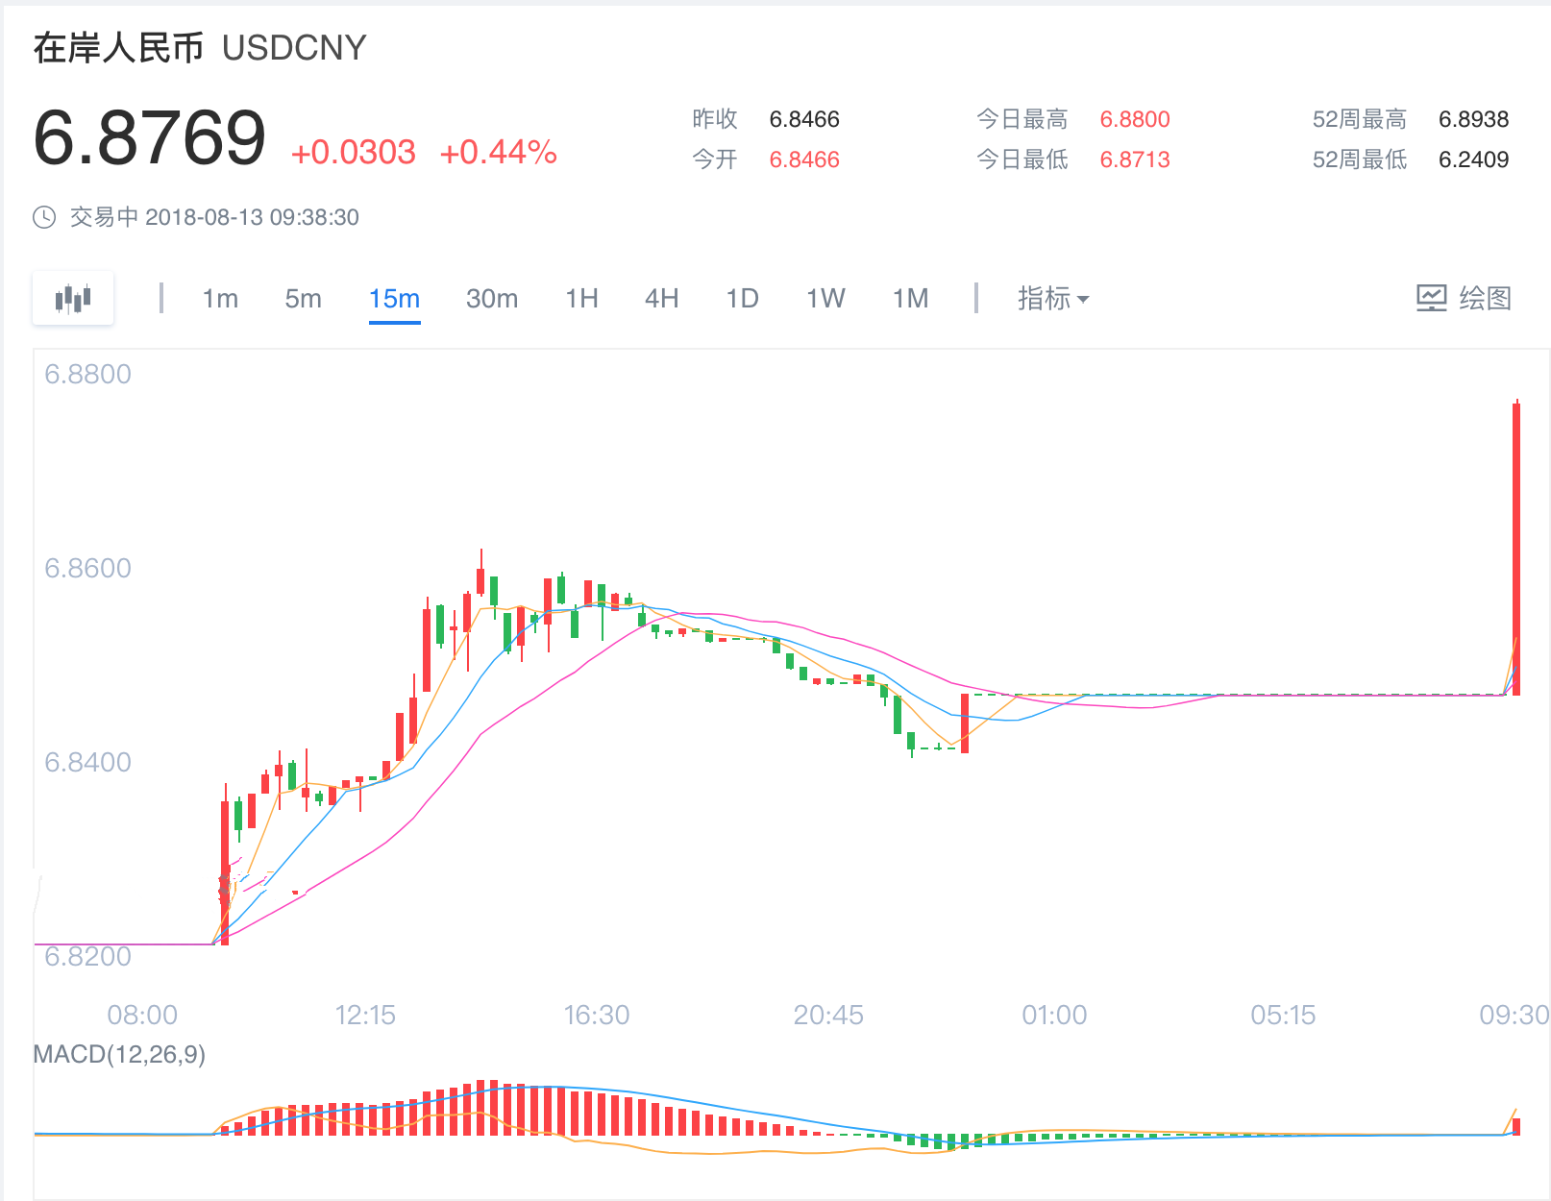The height and width of the screenshot is (1201, 1551).
Task: Click the 6.8800 price axis label
Action: (87, 374)
